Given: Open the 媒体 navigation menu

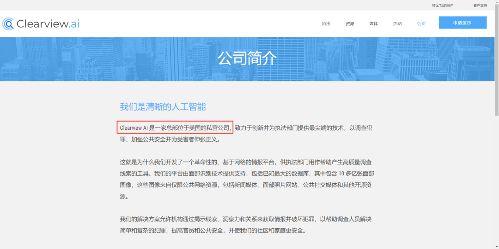Looking at the screenshot, I should [374, 24].
